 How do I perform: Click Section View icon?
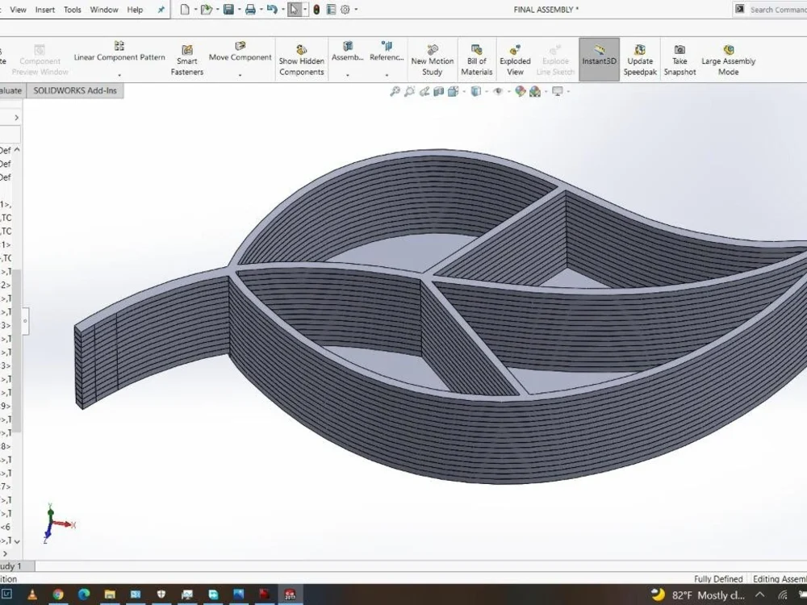point(438,92)
